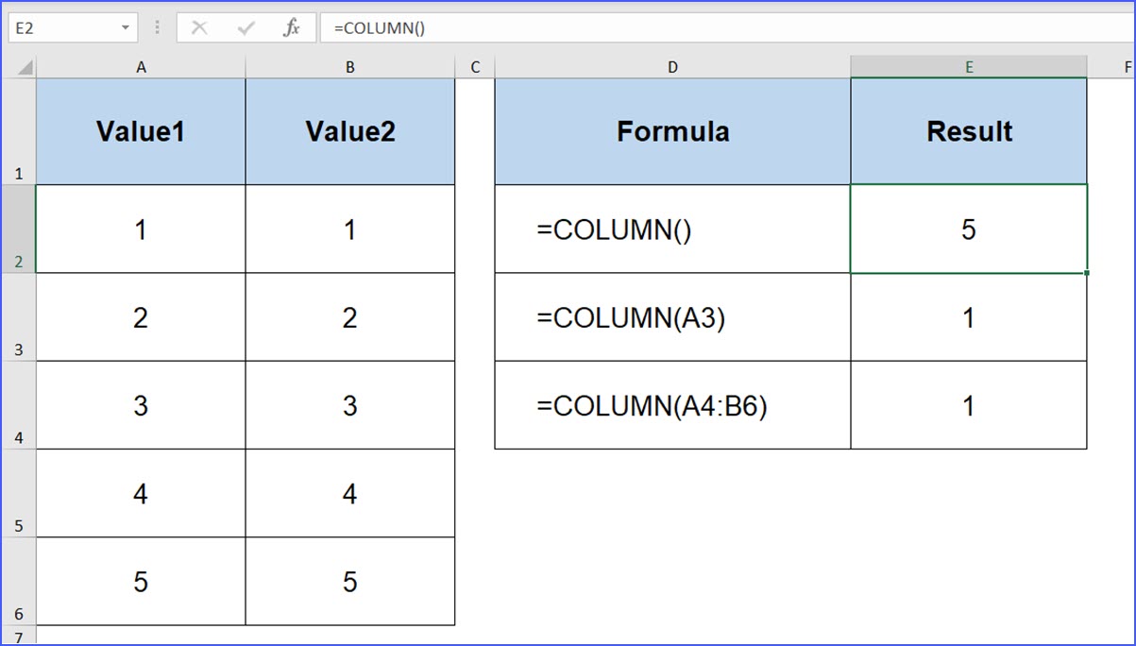This screenshot has width=1136, height=646.
Task: Click the Result header cell
Action: (x=969, y=131)
